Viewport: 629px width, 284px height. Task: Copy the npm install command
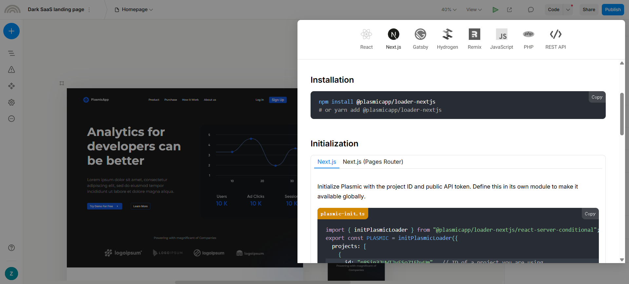[x=597, y=97]
